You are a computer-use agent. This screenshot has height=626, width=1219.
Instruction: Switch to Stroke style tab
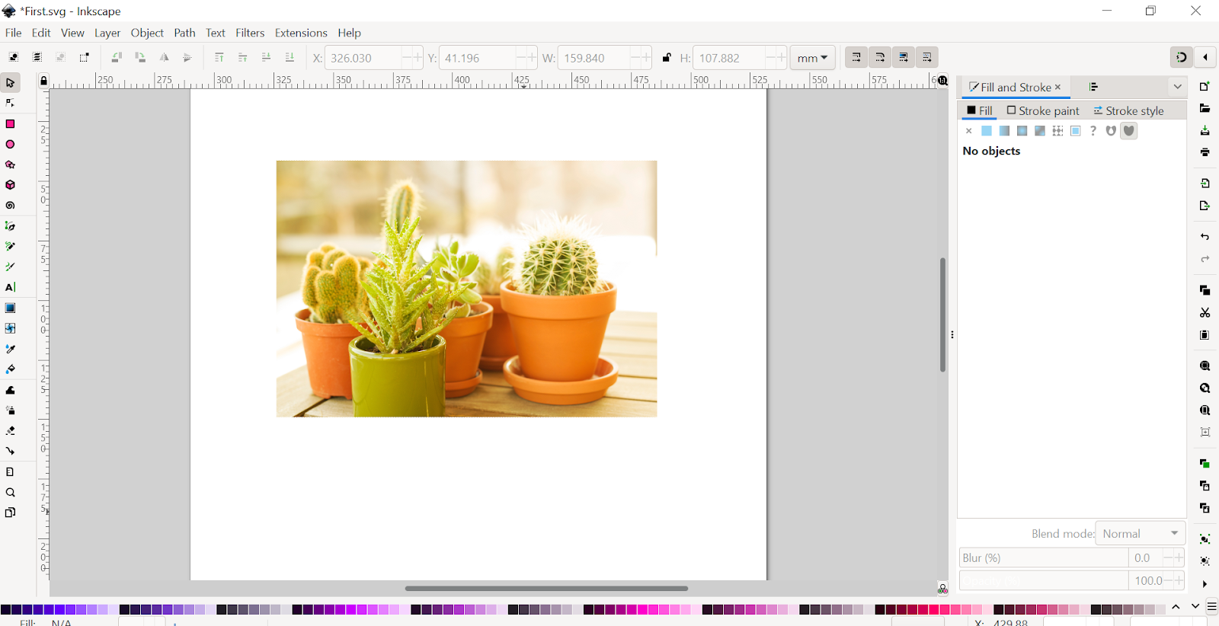coord(1128,110)
